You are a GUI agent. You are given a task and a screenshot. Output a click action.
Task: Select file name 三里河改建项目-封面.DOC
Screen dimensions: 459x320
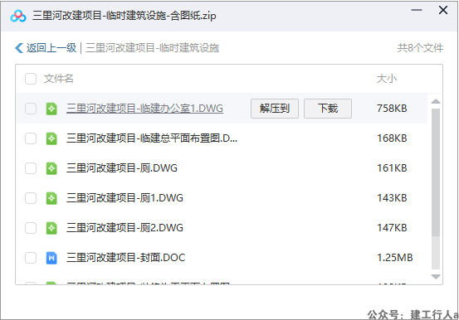126,258
